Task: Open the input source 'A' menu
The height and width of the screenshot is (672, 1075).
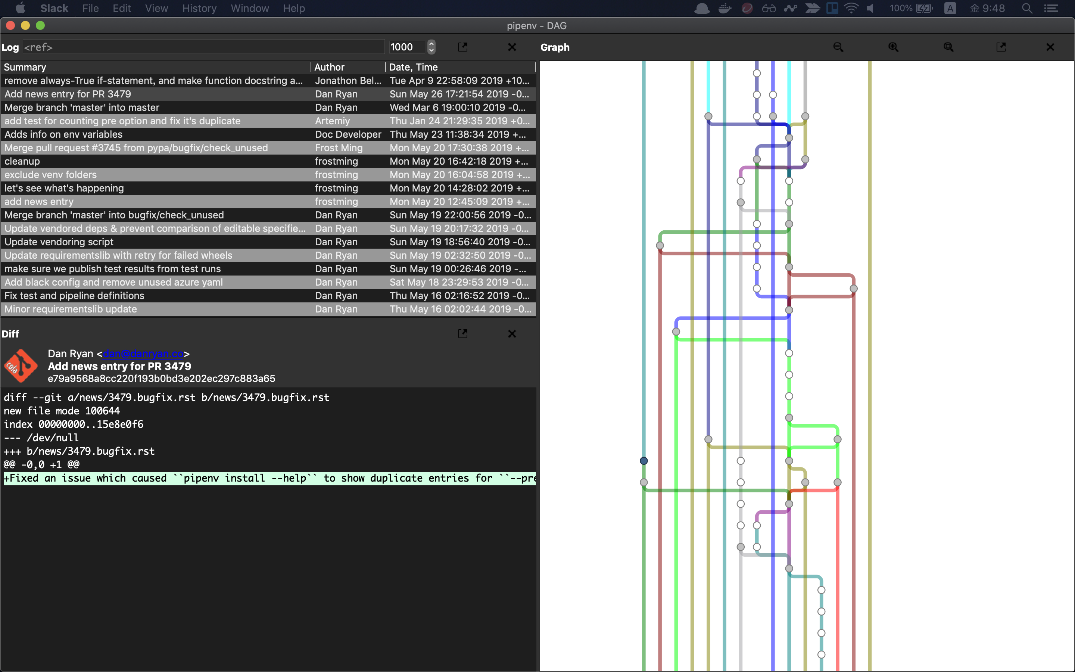Action: coord(950,9)
